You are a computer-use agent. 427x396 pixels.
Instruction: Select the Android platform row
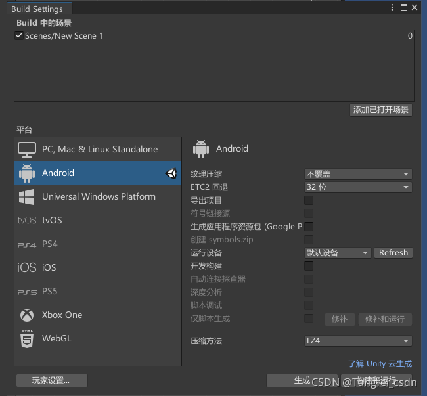[98, 173]
